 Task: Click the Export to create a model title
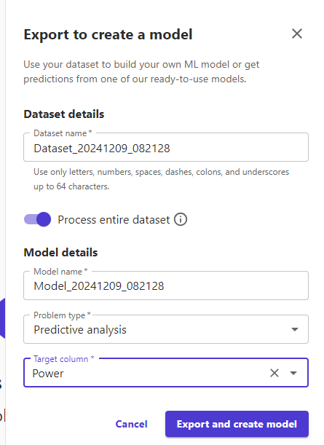[108, 35]
